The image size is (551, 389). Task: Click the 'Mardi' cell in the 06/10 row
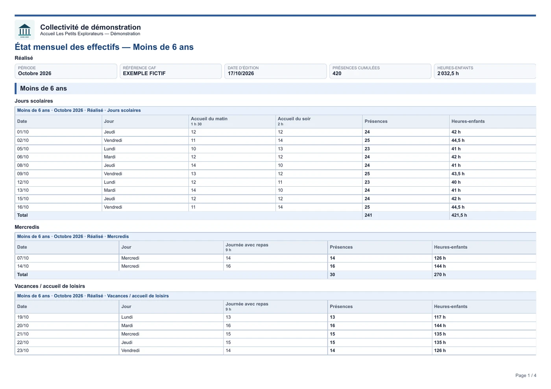pos(145,157)
